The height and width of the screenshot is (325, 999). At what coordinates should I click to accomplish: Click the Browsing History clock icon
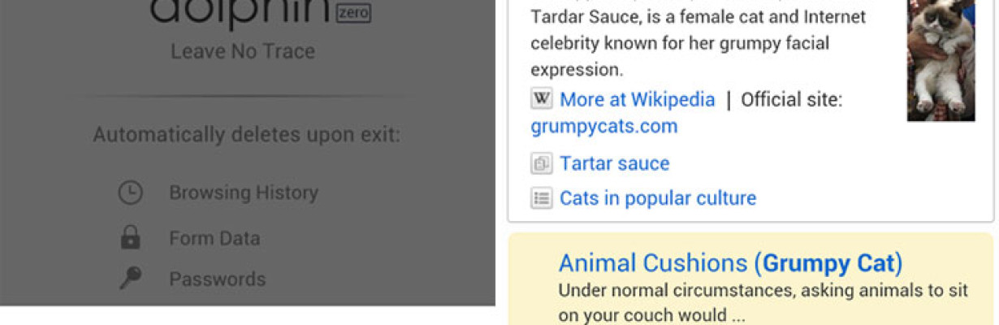tap(130, 193)
